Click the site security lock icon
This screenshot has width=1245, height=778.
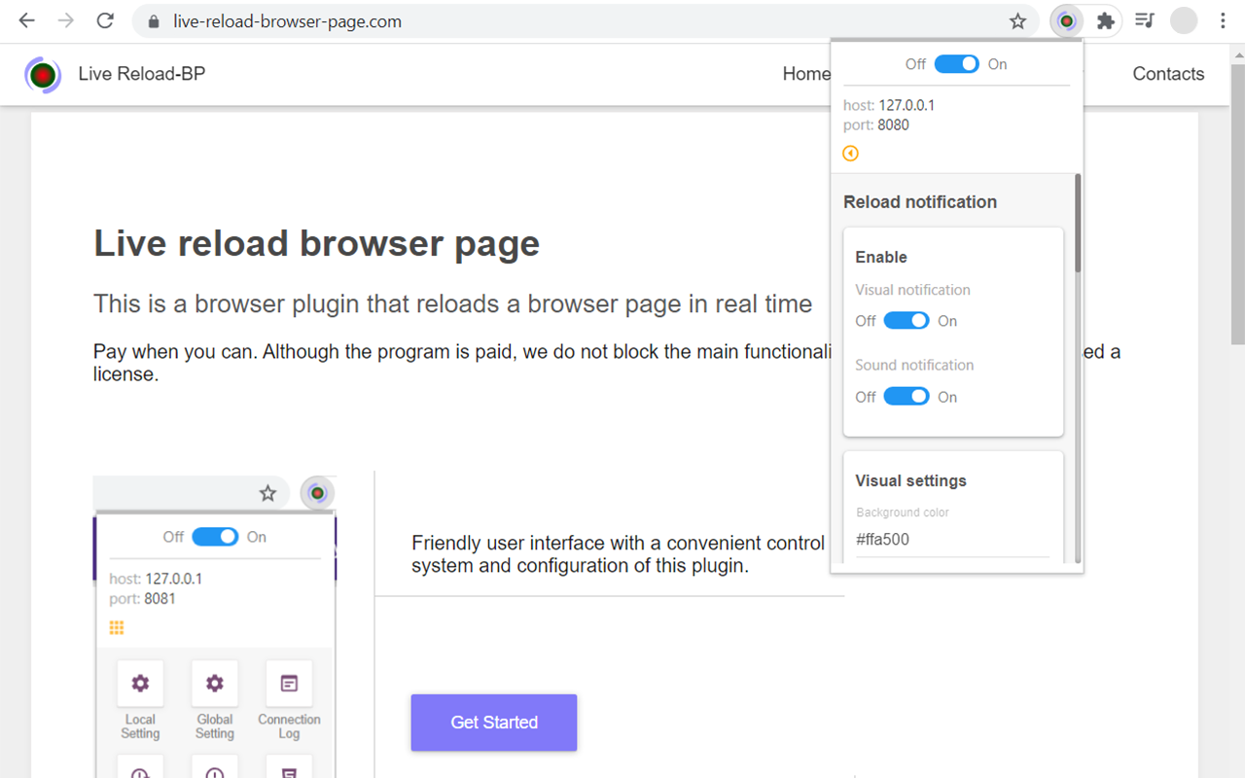point(154,20)
